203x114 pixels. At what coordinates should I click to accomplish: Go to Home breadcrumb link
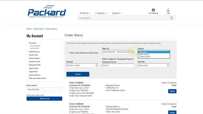pyautogui.click(x=29, y=29)
